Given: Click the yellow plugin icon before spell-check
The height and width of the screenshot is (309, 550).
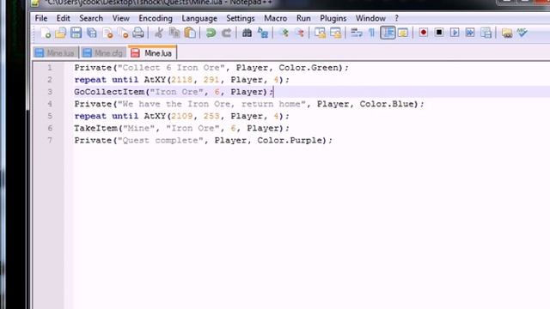Looking at the screenshot, I should click(x=507, y=33).
